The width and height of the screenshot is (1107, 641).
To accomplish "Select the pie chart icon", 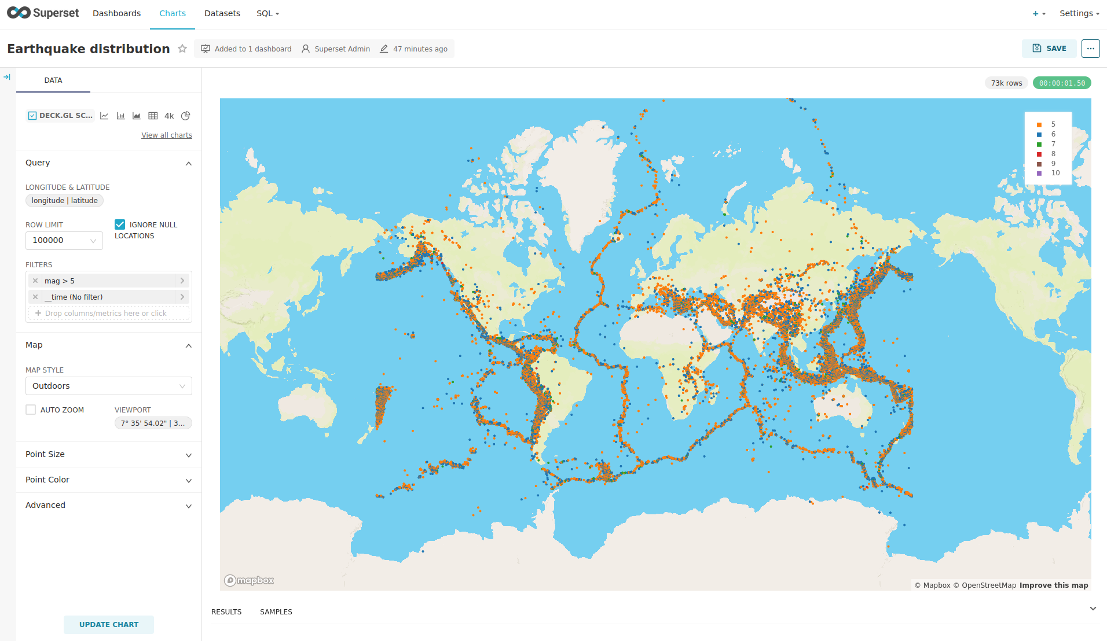I will point(185,116).
